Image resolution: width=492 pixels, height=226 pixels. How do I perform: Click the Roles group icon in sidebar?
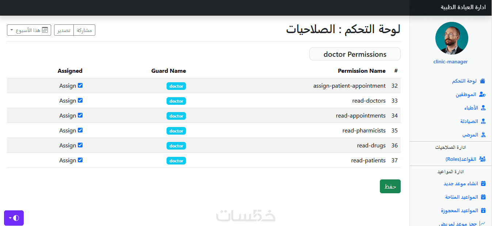483,159
